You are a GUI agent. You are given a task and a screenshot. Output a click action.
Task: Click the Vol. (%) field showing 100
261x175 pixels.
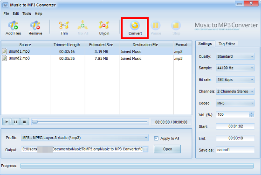[233, 115]
